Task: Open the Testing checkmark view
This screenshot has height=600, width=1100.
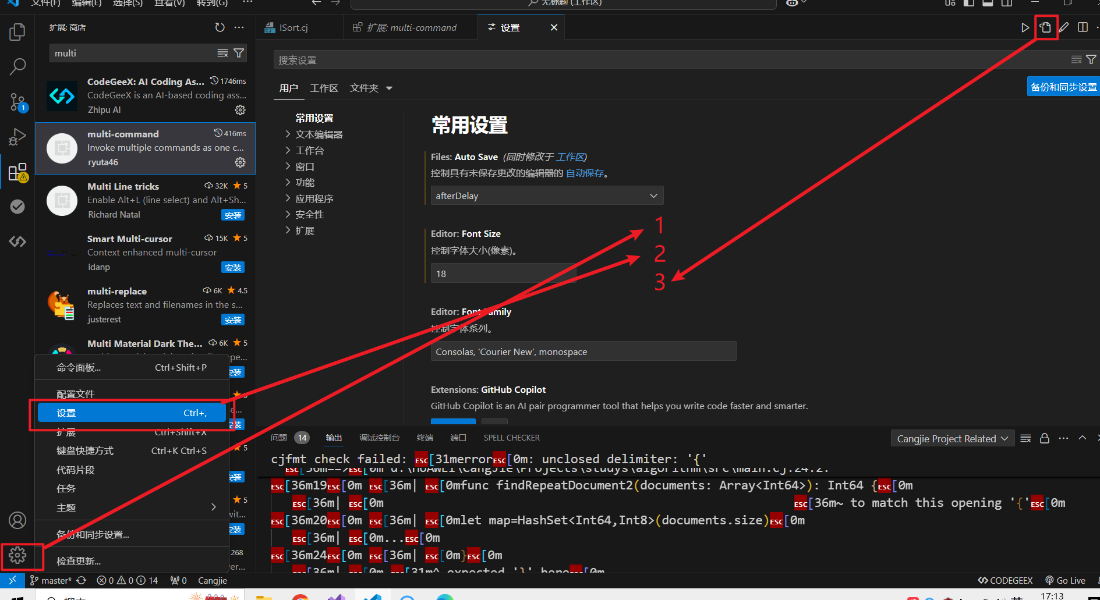Action: coord(17,207)
